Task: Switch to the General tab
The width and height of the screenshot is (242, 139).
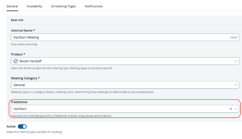Action: point(12,6)
